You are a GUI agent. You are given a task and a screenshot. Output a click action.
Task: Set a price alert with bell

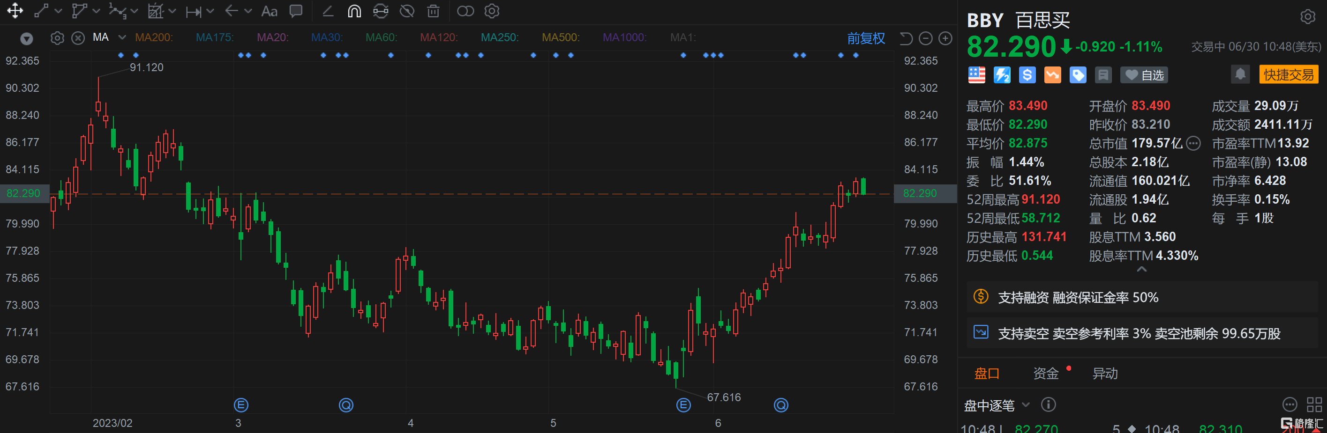coord(1240,74)
